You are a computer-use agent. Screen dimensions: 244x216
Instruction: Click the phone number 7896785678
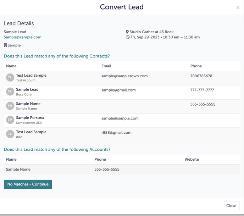click(201, 76)
